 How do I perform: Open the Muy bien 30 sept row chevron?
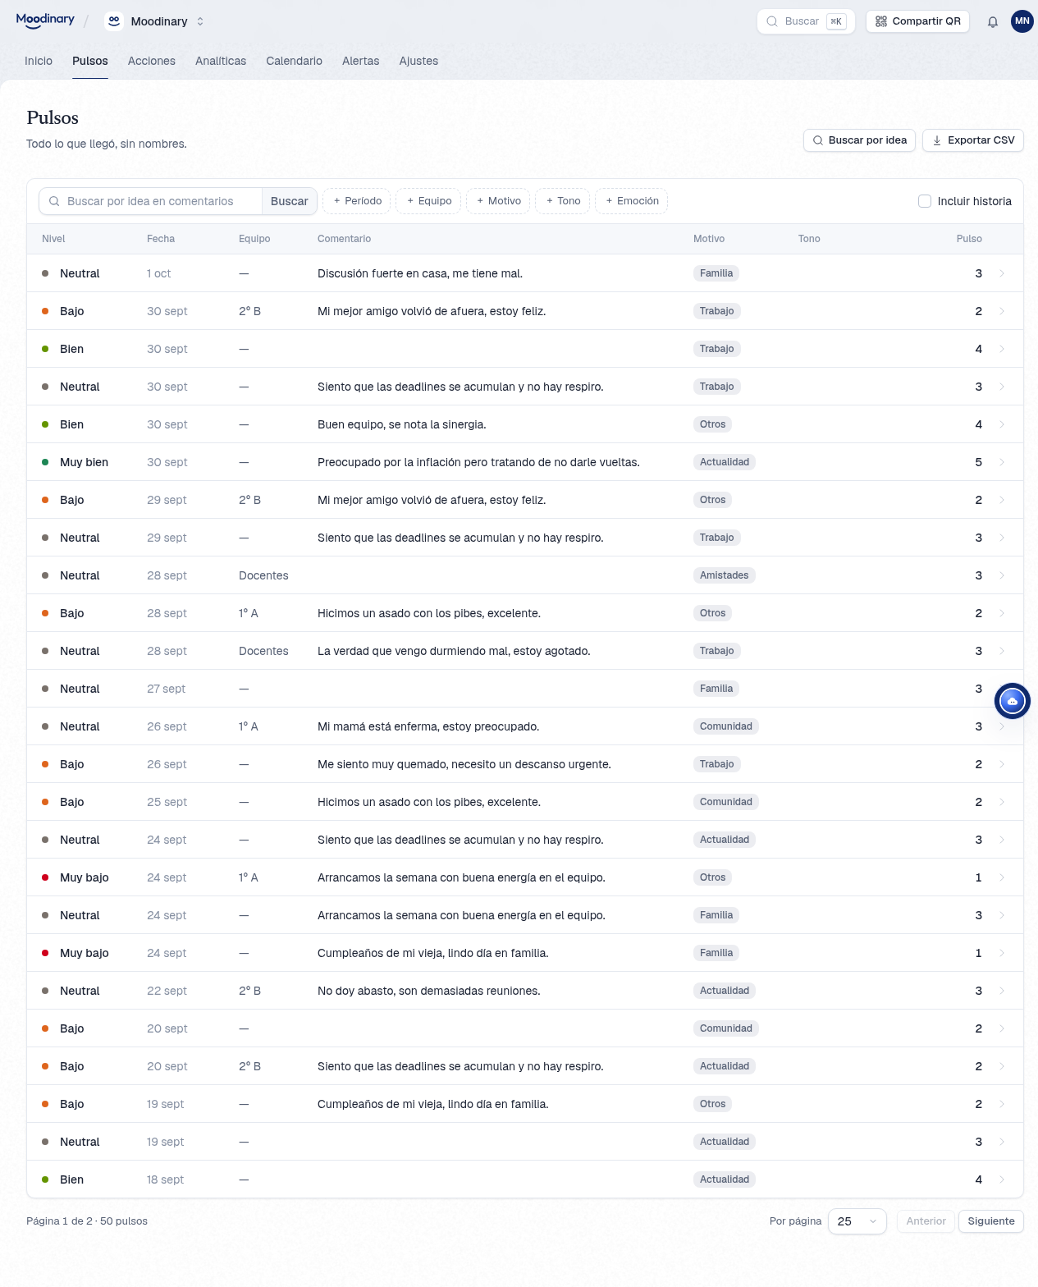pyautogui.click(x=1002, y=462)
